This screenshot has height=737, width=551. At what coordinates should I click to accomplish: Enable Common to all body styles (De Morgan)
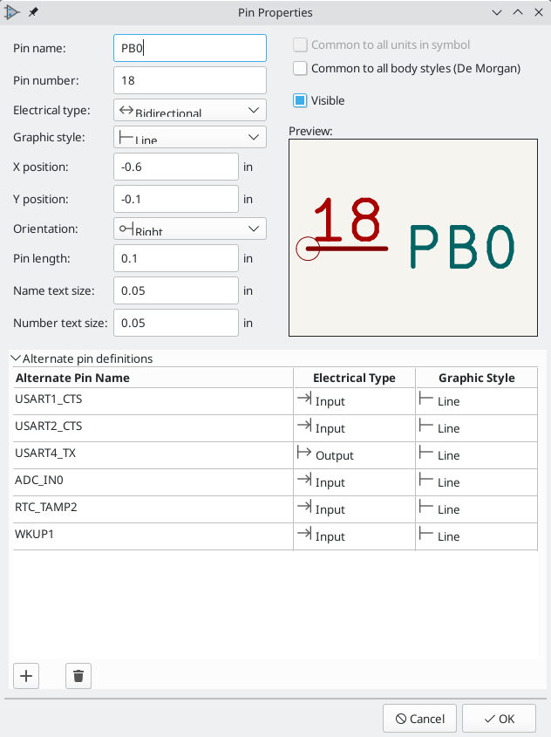tap(300, 68)
